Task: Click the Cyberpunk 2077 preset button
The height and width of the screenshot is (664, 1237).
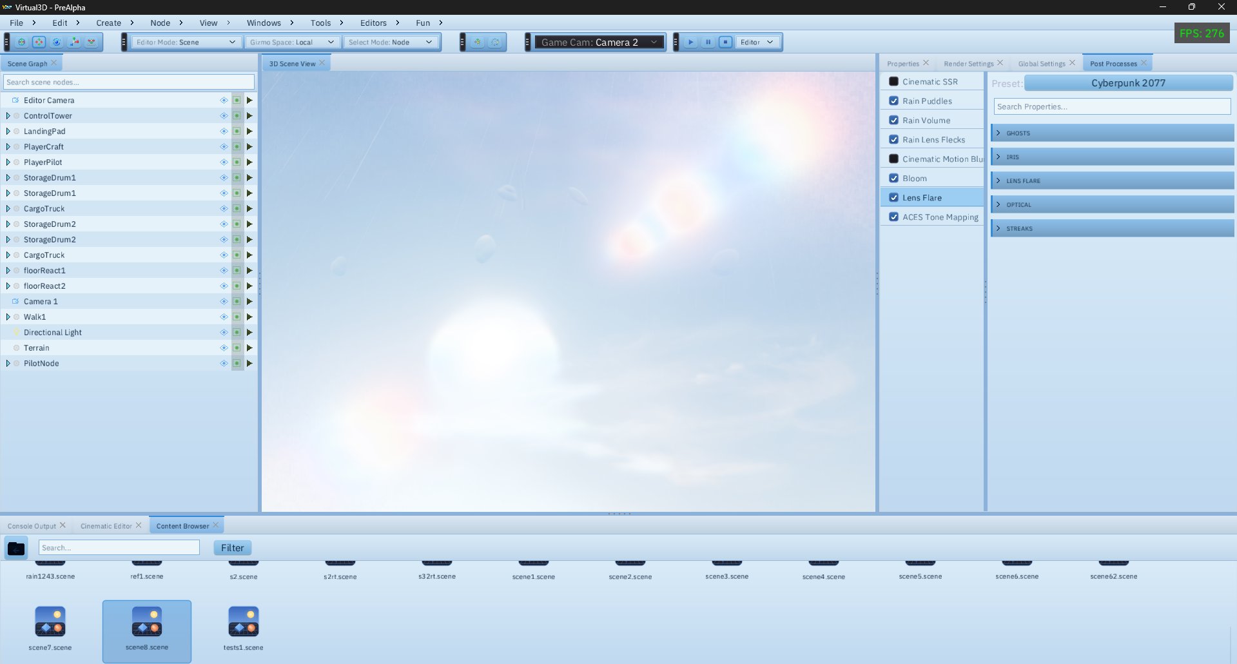Action: (1128, 83)
